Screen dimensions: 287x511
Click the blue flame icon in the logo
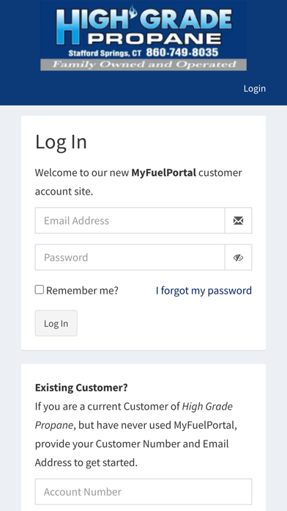tap(133, 12)
